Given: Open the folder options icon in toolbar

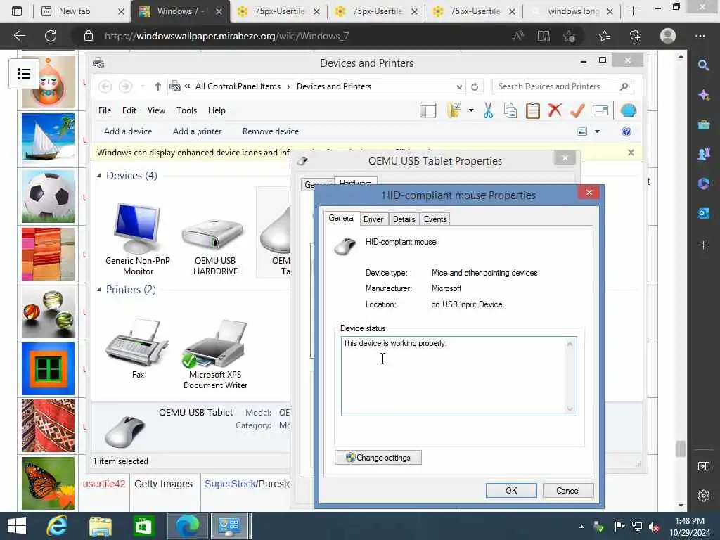Looking at the screenshot, I should 454,110.
